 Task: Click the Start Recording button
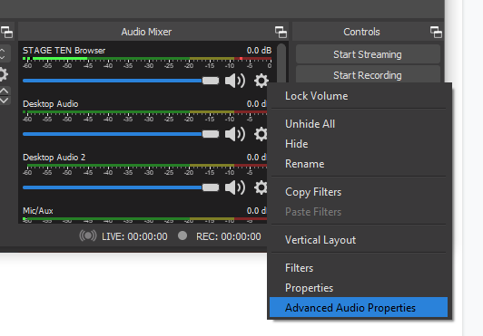click(x=368, y=74)
